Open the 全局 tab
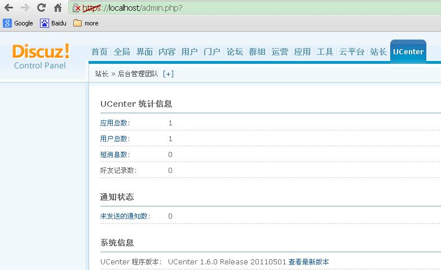The image size is (441, 270). pyautogui.click(x=122, y=51)
